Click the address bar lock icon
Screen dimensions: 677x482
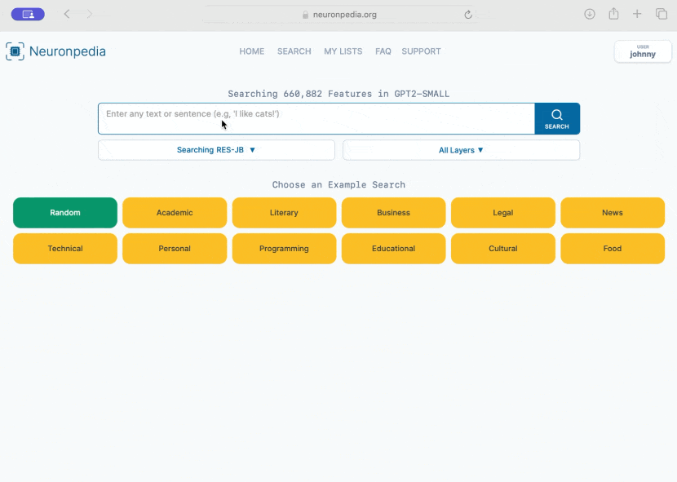pos(305,15)
